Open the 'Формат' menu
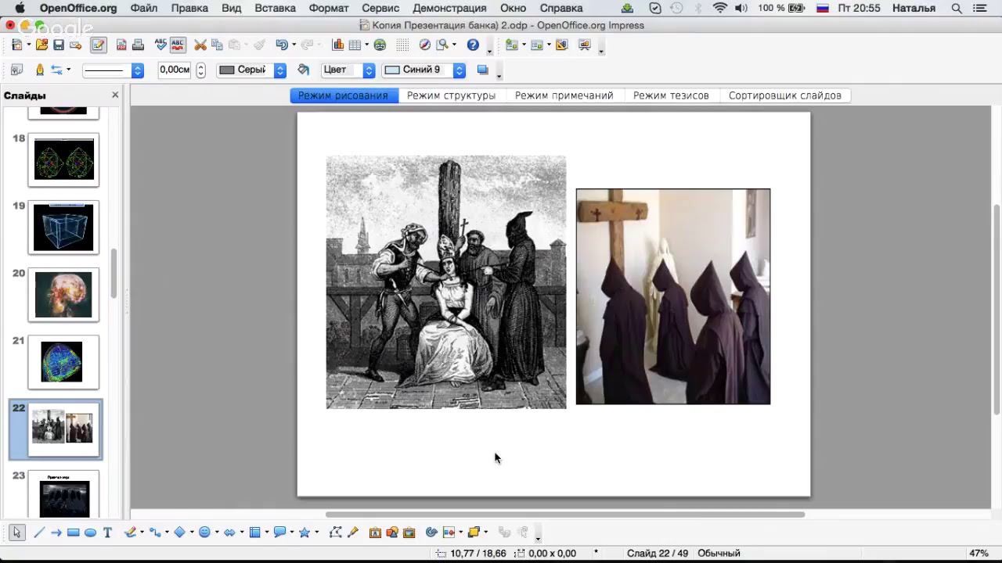The image size is (1002, 563). 329,8
